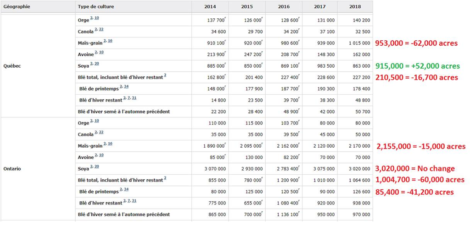Open footnote 31 on Québec Blé d'hiver restant
This screenshot has height=225, width=470.
pos(134,98)
